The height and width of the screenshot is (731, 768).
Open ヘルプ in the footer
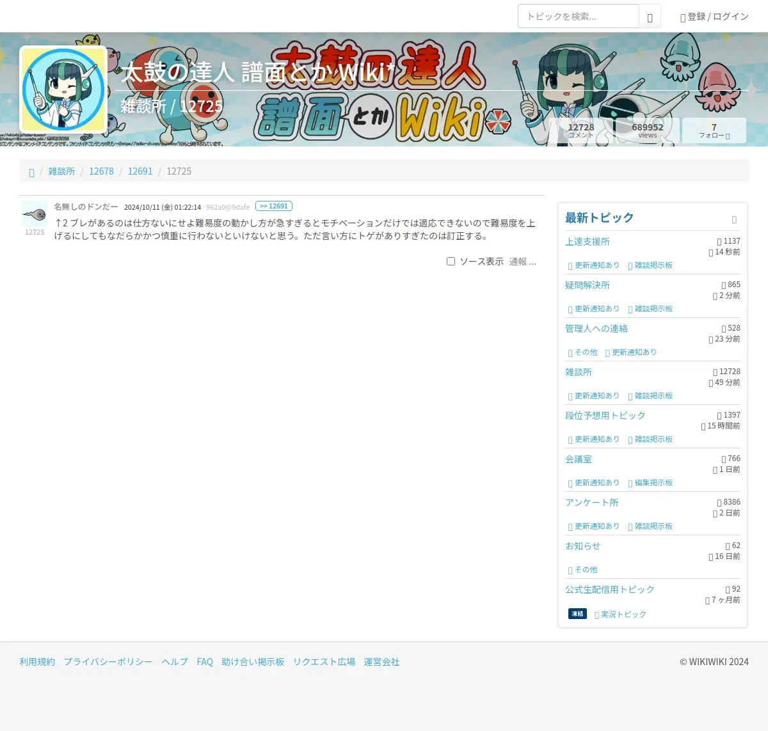point(175,662)
